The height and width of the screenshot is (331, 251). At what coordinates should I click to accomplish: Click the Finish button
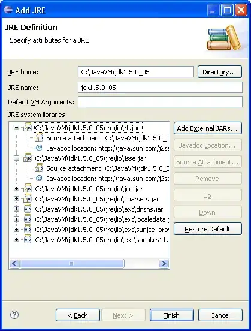click(172, 315)
